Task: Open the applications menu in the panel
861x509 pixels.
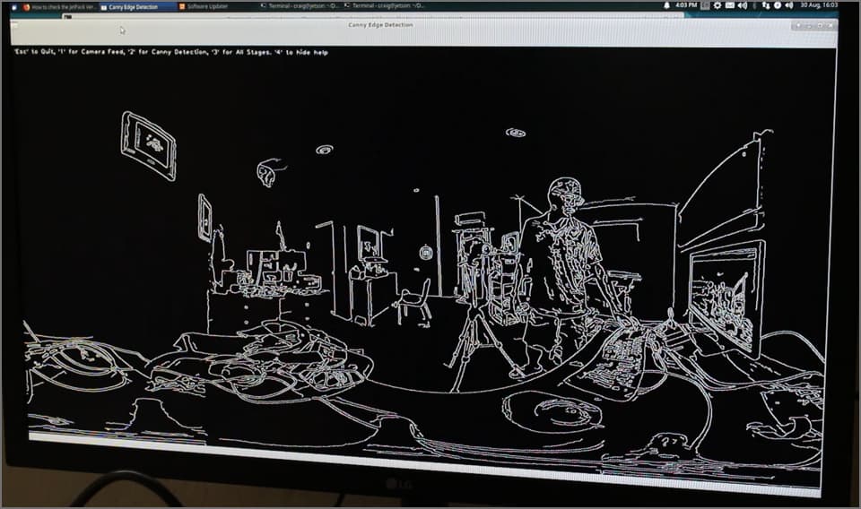Action: (x=14, y=7)
